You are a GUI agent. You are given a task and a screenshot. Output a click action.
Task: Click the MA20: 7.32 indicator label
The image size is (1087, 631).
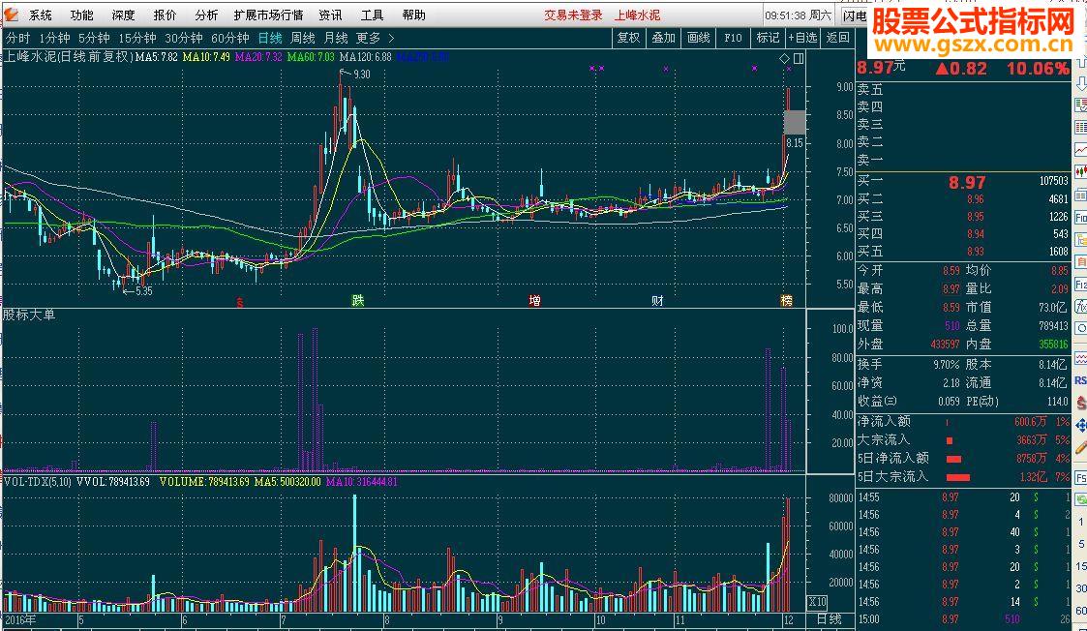pyautogui.click(x=258, y=57)
